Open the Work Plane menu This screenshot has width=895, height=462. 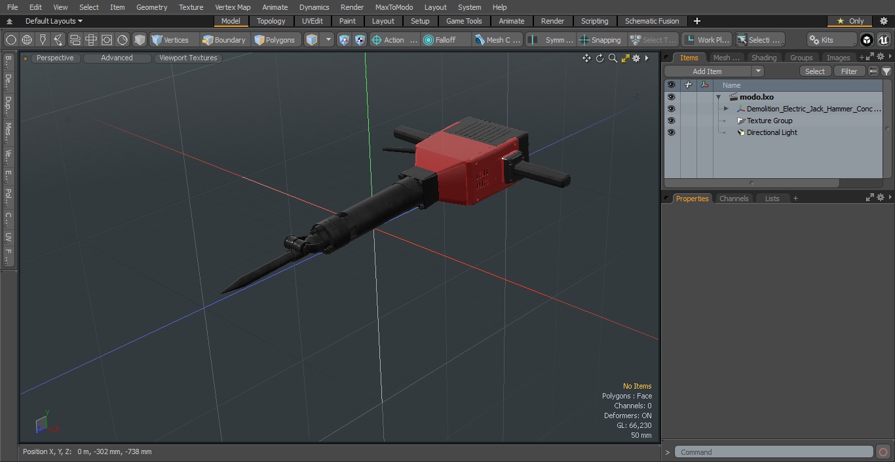point(706,40)
